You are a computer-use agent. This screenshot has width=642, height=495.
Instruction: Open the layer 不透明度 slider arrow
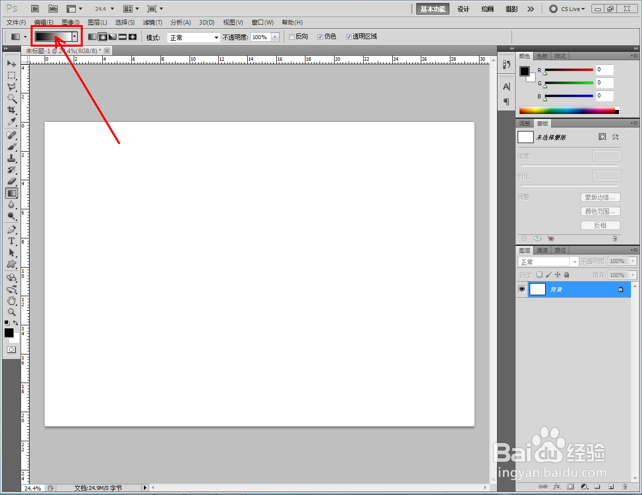(633, 261)
